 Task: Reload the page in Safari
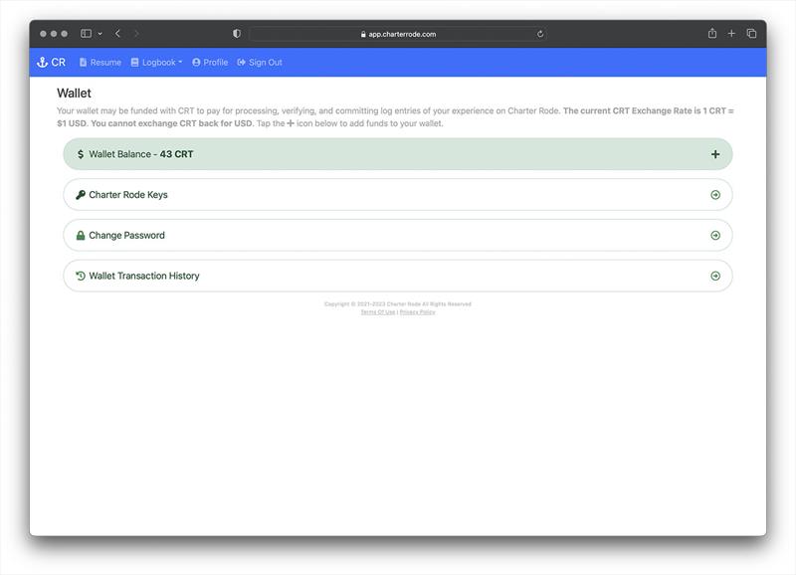click(x=540, y=34)
